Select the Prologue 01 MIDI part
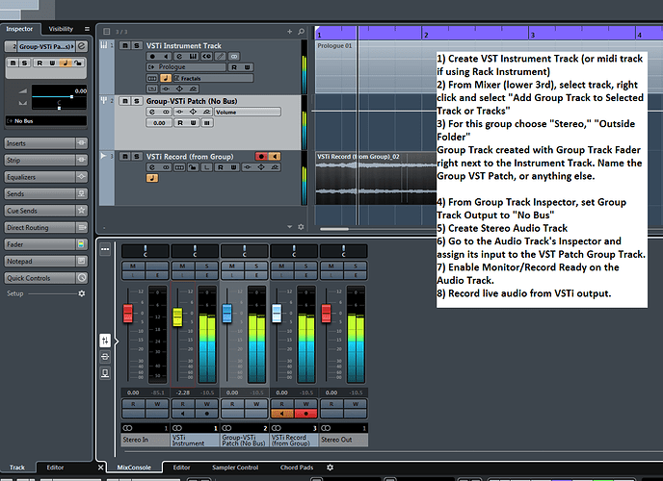Image resolution: width=663 pixels, height=481 pixels. [376, 66]
